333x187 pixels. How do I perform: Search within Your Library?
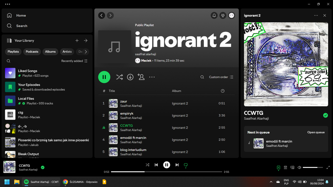[9, 61]
